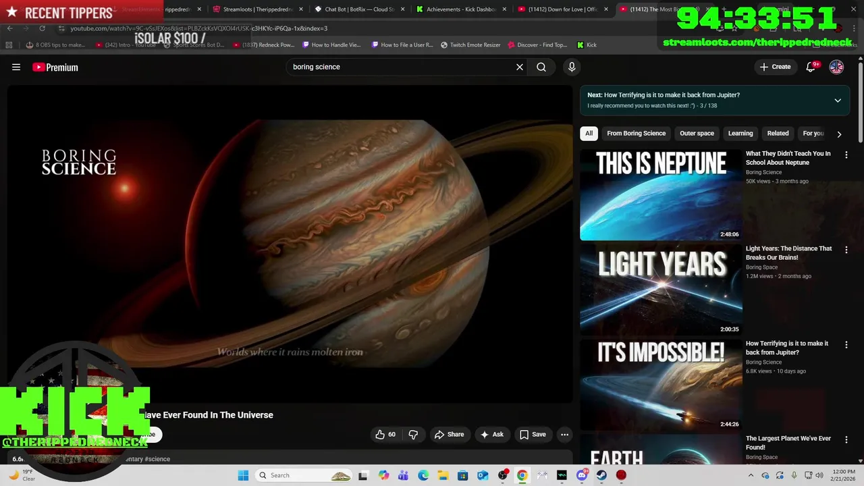Viewport: 864px width, 486px height.
Task: Open Steam from the taskbar
Action: 601,475
